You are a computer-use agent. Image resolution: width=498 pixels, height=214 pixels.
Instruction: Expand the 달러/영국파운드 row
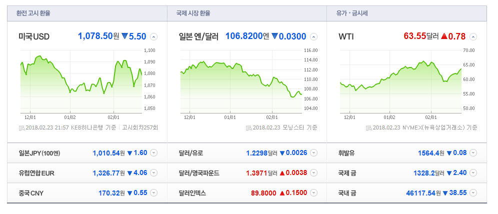[313, 173]
